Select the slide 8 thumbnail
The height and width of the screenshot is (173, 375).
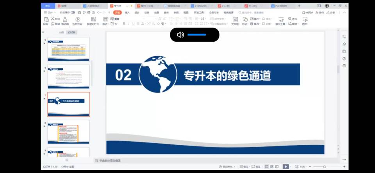(x=68, y=132)
